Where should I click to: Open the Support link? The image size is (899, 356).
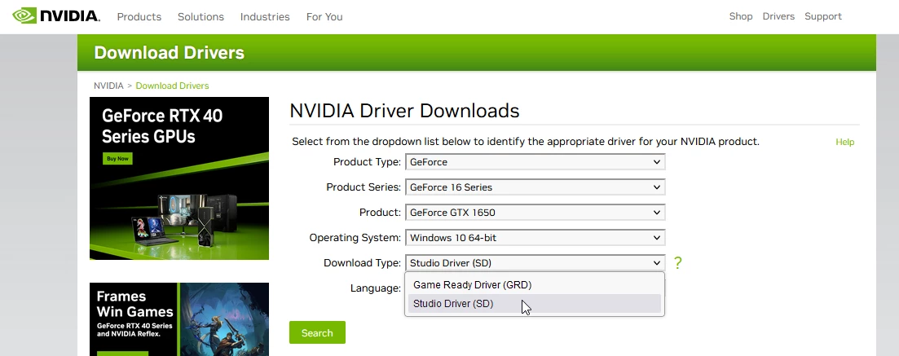pos(823,16)
